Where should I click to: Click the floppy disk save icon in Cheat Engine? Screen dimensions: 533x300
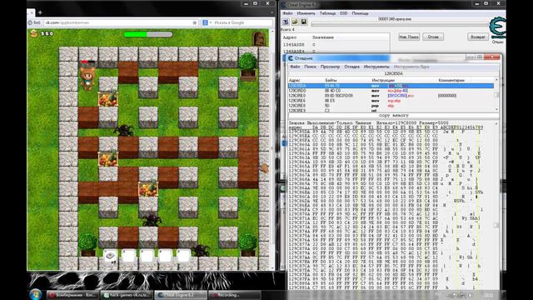(303, 22)
